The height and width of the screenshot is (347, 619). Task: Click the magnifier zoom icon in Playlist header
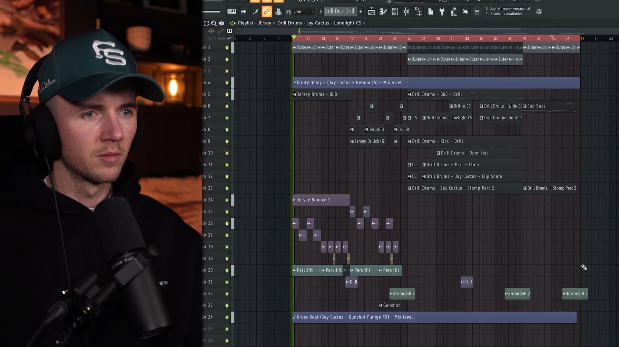(x=214, y=23)
